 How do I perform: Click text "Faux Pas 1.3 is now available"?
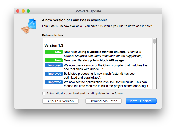(62, 26)
